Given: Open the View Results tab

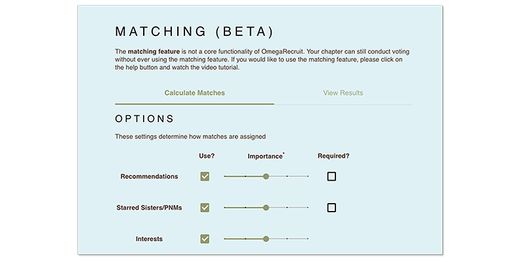Looking at the screenshot, I should pyautogui.click(x=343, y=93).
